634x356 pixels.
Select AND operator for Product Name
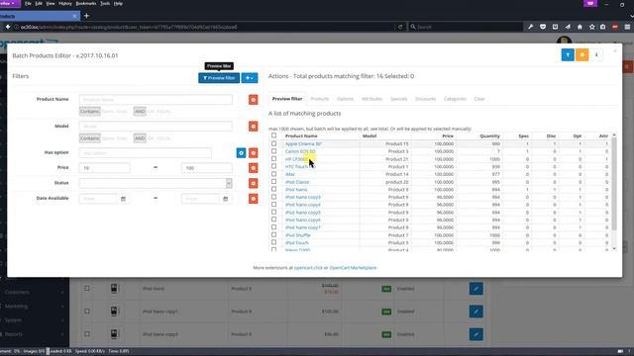[140, 112]
